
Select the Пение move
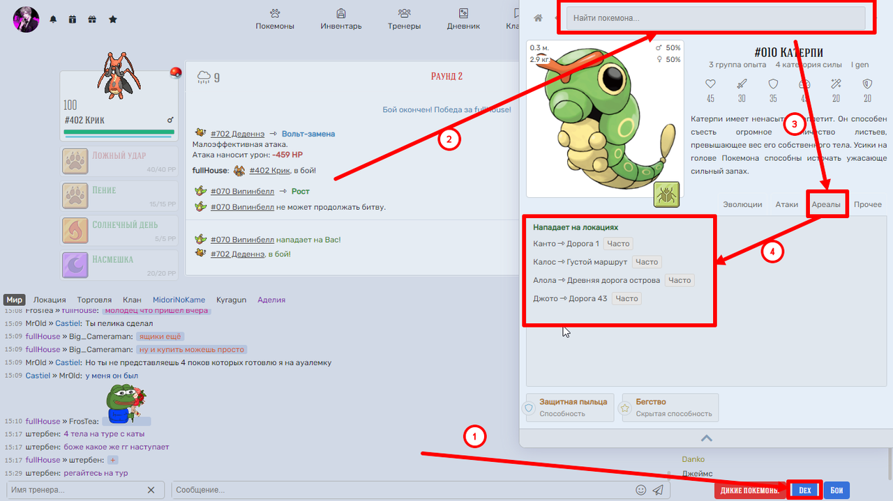click(120, 197)
